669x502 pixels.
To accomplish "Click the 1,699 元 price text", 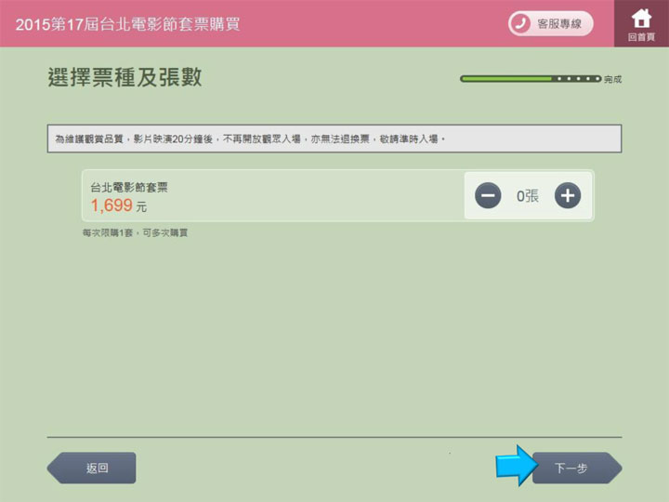I will 118,205.
